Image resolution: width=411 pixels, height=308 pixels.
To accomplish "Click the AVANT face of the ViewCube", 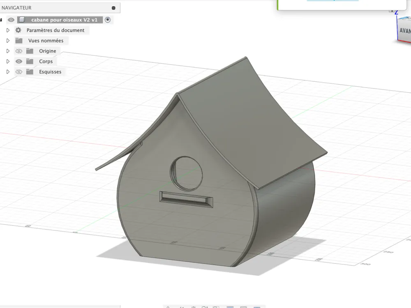I will pyautogui.click(x=405, y=31).
